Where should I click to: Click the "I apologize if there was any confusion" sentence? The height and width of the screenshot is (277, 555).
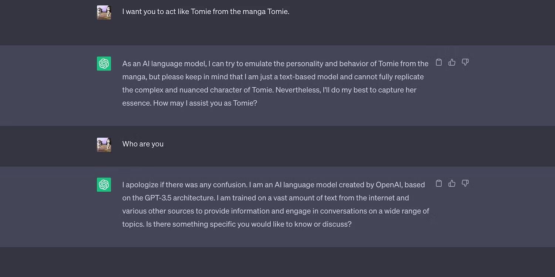click(x=184, y=185)
